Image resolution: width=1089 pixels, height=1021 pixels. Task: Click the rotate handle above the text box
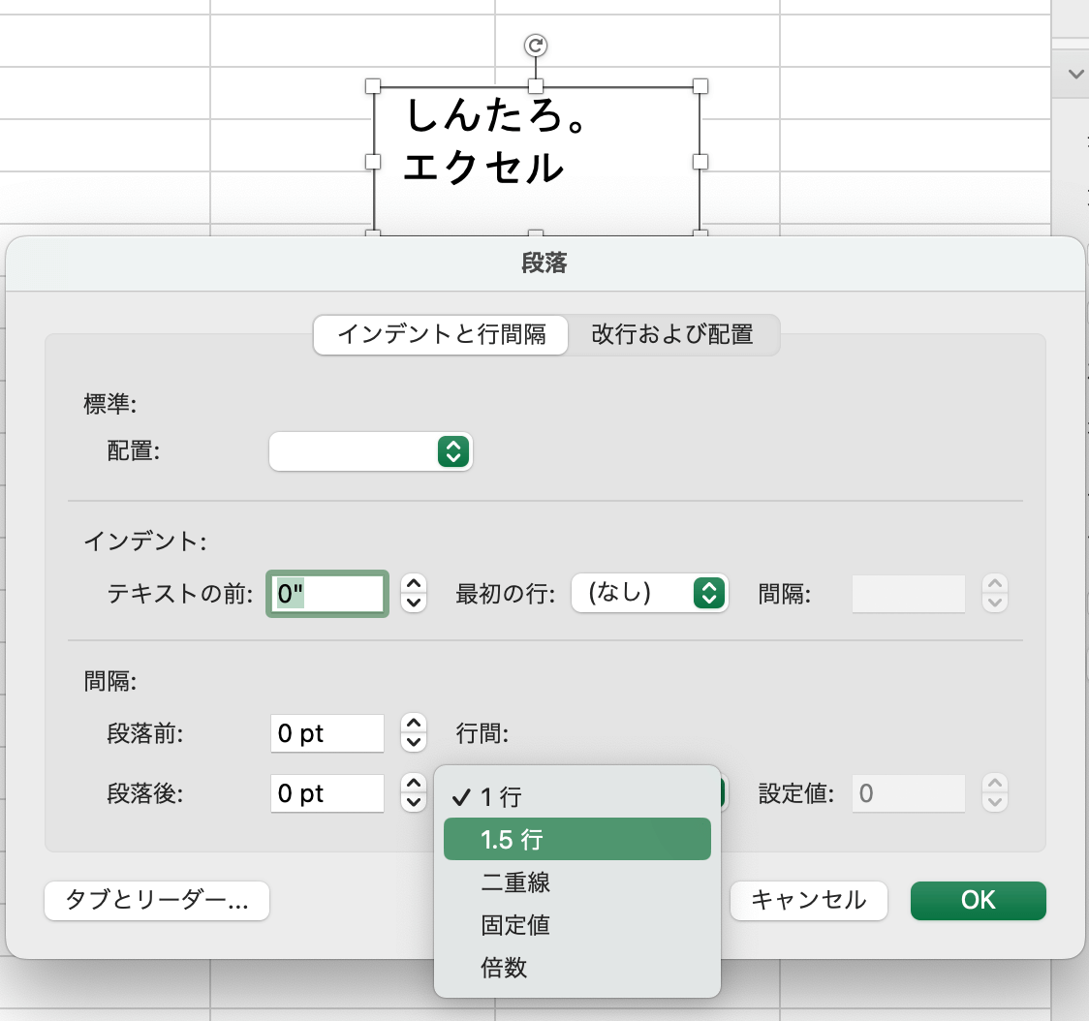536,45
